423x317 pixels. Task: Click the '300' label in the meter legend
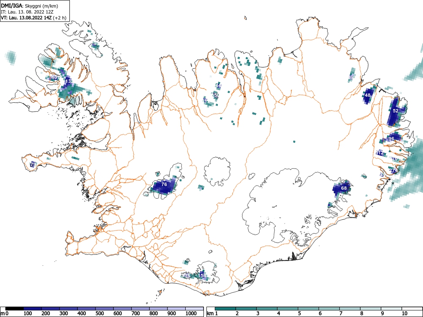(64, 314)
